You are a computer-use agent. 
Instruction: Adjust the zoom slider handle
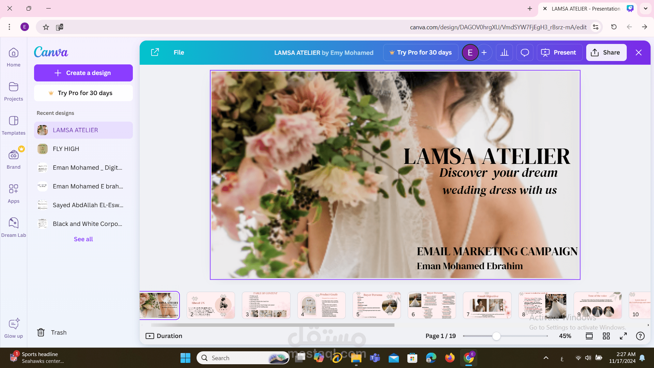coord(496,336)
